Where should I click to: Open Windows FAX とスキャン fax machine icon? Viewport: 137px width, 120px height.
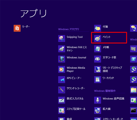tap(62, 49)
